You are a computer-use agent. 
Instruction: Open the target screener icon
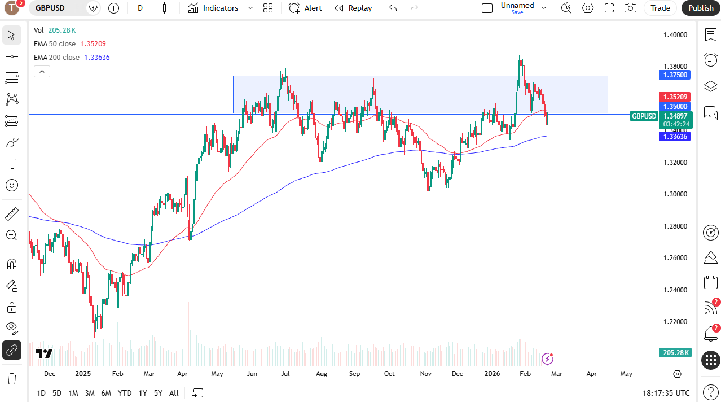711,232
